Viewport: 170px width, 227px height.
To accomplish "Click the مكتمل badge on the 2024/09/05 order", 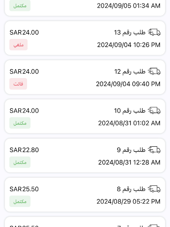I will 20,6.
